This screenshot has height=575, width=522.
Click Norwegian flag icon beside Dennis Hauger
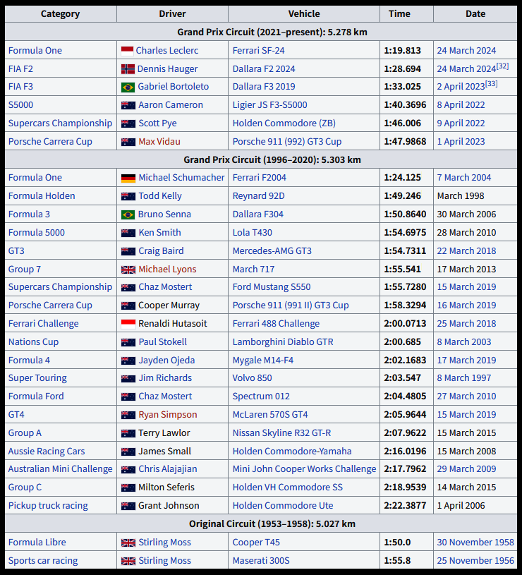click(128, 69)
